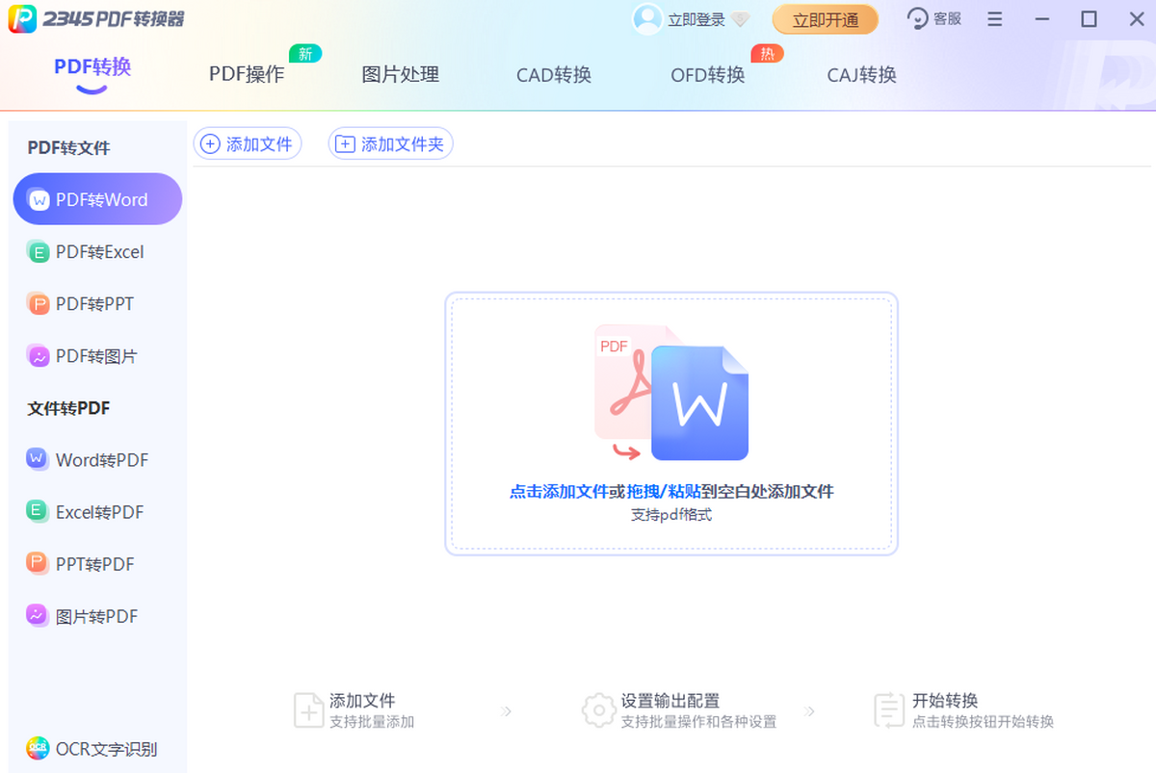
Task: Click the PPT转PDF sidebar icon
Action: tap(38, 563)
